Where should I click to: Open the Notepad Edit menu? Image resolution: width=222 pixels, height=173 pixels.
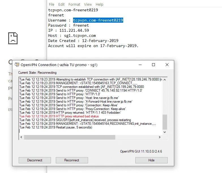point(61,5)
